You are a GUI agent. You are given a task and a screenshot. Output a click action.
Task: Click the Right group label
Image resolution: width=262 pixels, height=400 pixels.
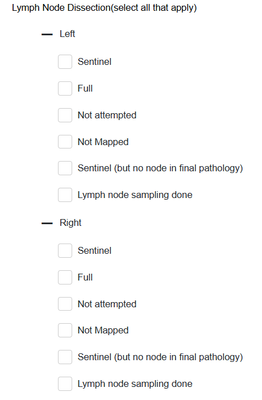(x=70, y=222)
